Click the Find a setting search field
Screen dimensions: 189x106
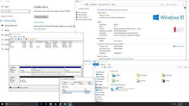pos(16,11)
